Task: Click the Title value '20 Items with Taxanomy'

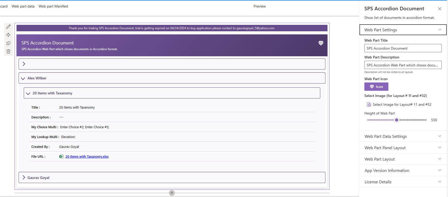Action: (77, 107)
